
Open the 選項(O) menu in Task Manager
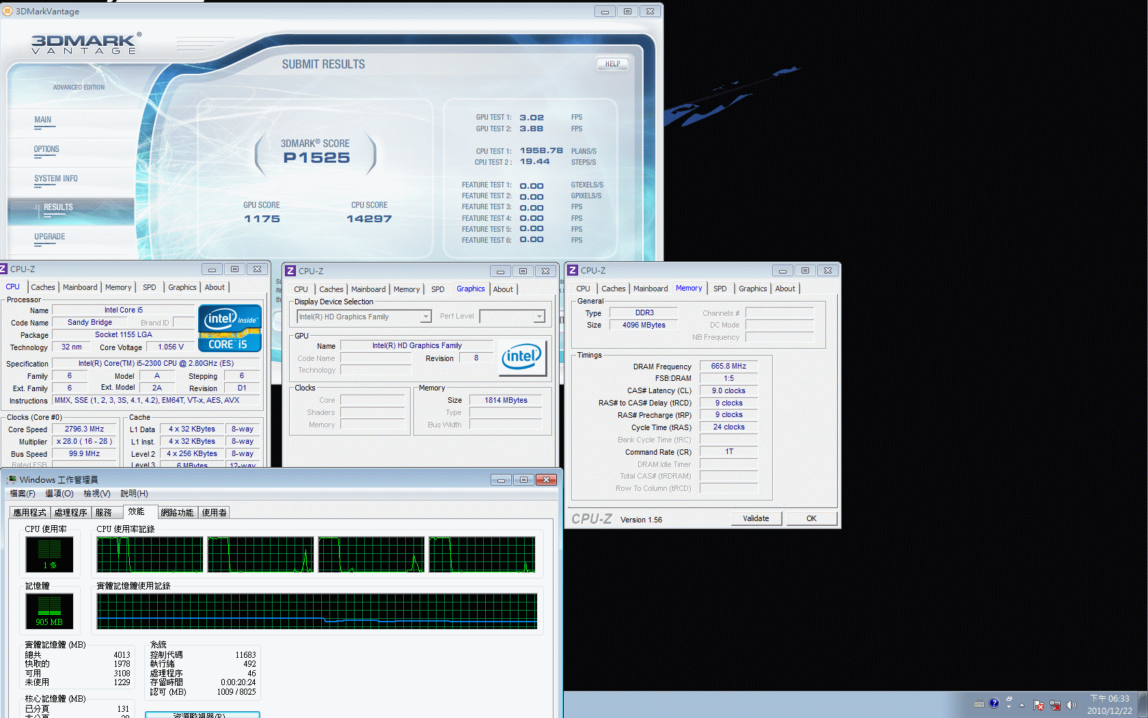tap(59, 494)
